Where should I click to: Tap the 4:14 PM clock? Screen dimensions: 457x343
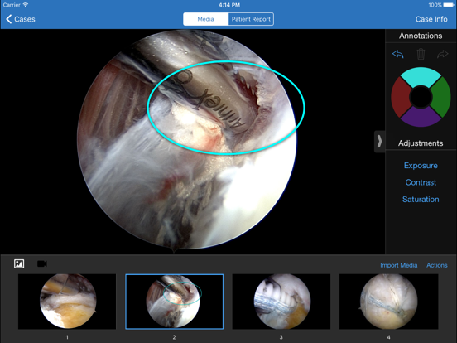229,5
